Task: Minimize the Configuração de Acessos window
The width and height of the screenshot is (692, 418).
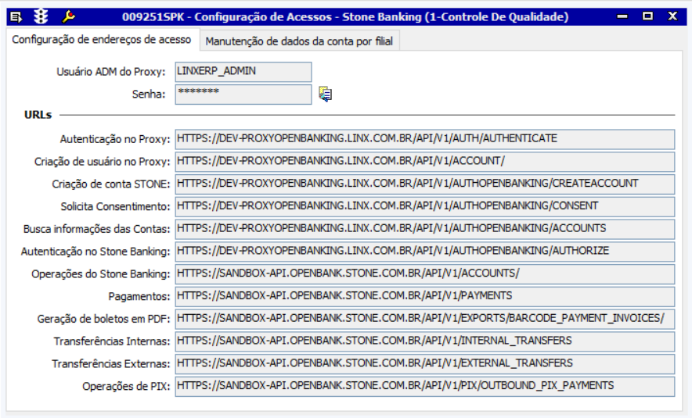Action: [x=622, y=16]
